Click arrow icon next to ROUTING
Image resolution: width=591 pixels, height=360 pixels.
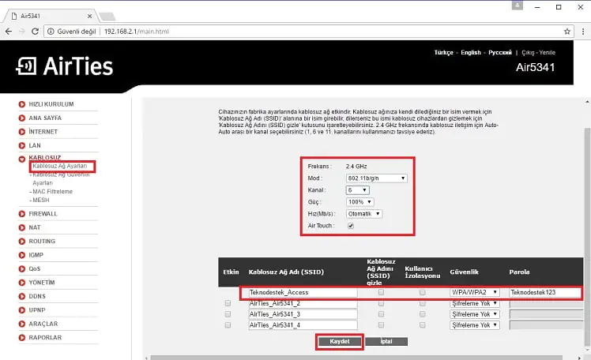[22, 242]
